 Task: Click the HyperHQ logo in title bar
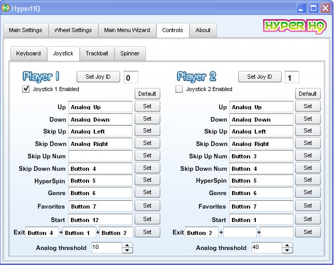pyautogui.click(x=5, y=8)
